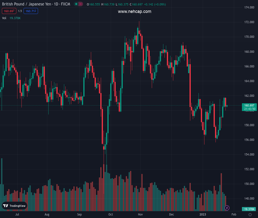
Task: Open the www.nehcap.com watermark link
Action: pos(134,12)
